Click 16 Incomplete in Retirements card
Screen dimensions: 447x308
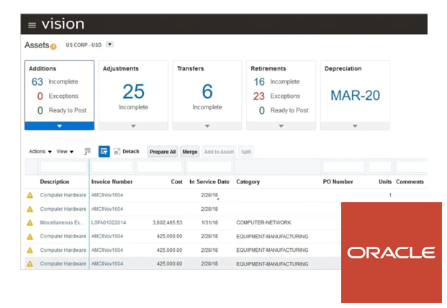coord(259,82)
